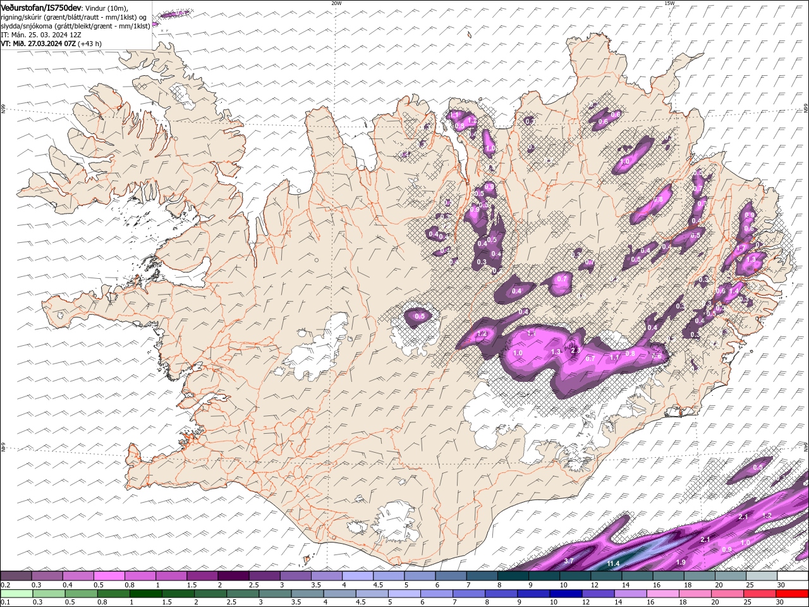Click the 2.3 snowfall value label

(575, 350)
